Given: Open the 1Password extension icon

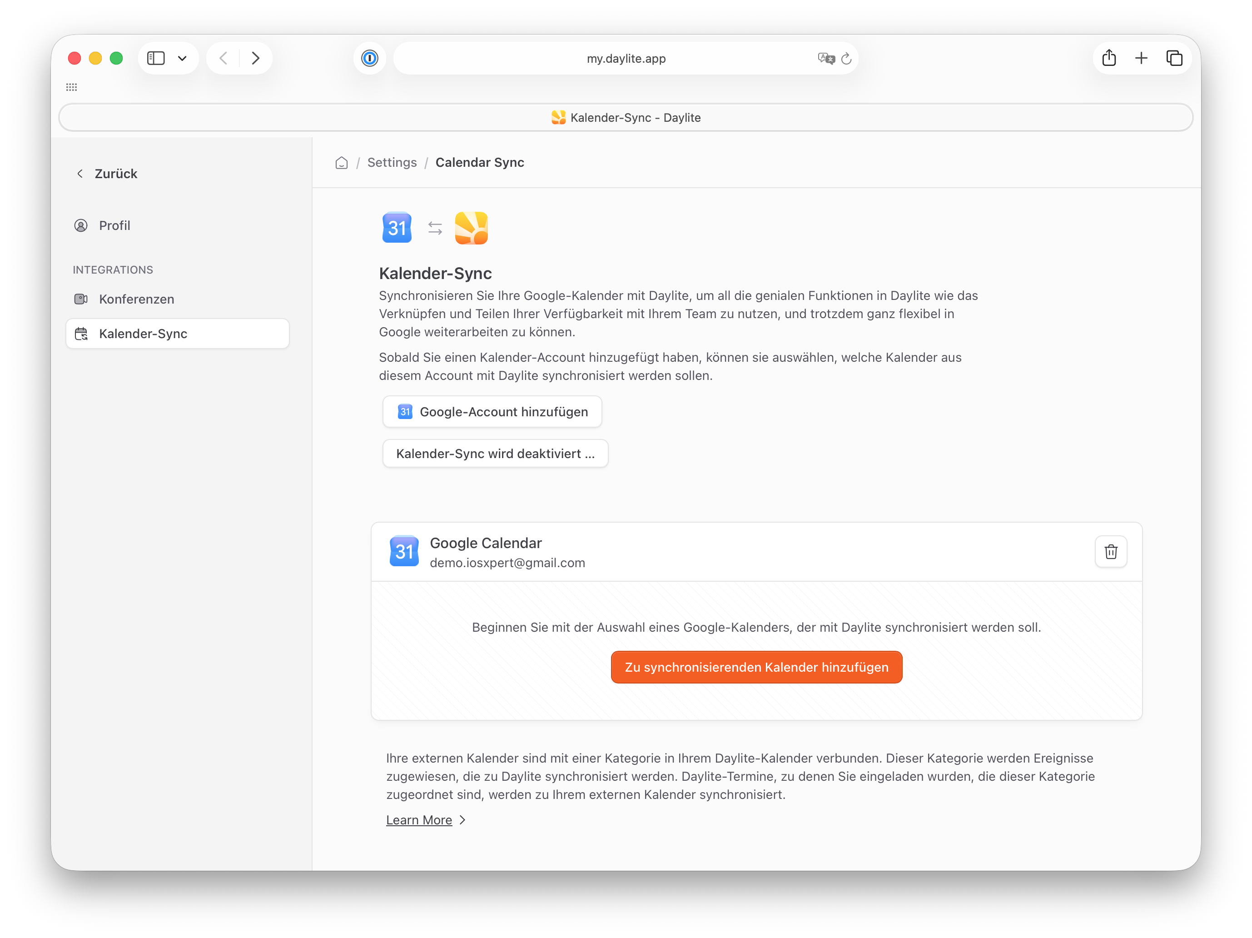Looking at the screenshot, I should click(370, 58).
